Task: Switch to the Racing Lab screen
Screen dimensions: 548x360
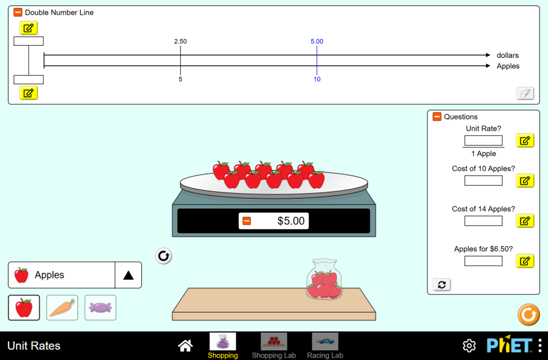Action: coord(325,344)
